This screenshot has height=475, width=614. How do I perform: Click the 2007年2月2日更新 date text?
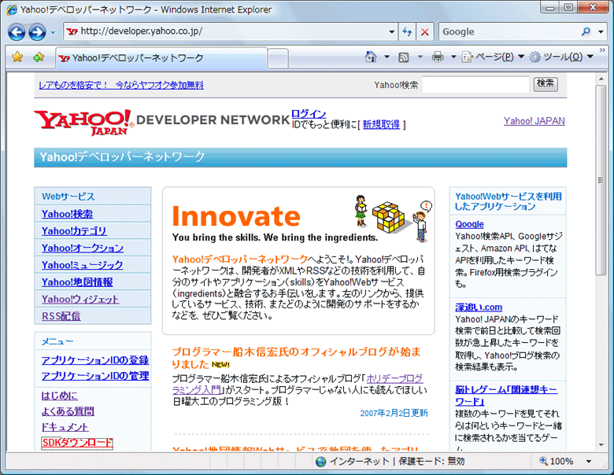(394, 413)
